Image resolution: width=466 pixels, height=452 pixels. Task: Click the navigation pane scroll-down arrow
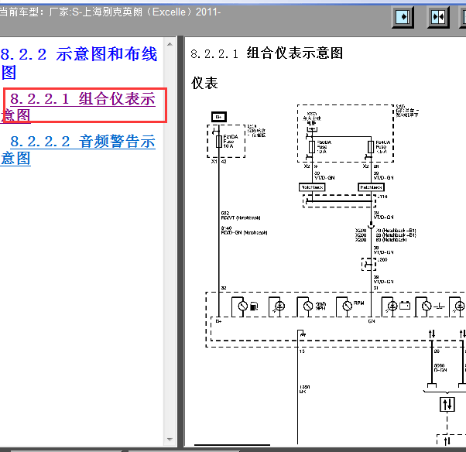[170, 439]
